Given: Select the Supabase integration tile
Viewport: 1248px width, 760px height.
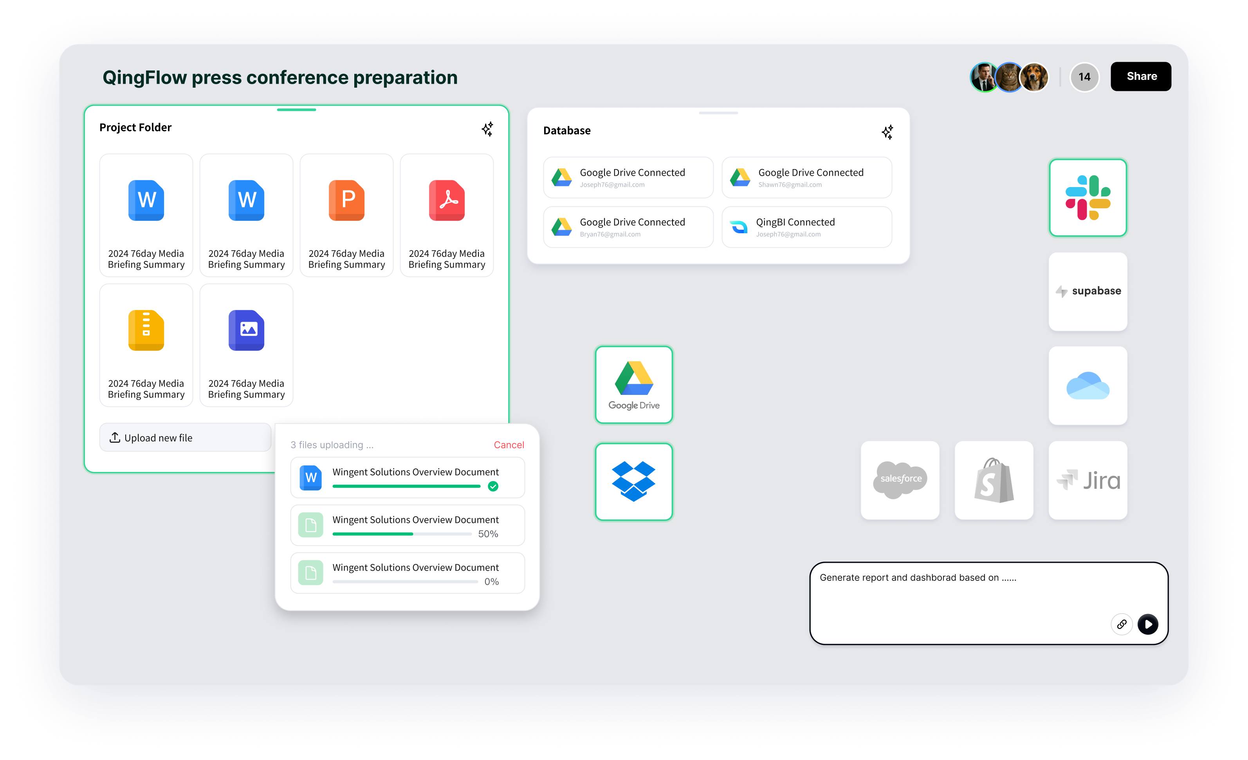Looking at the screenshot, I should 1087,291.
